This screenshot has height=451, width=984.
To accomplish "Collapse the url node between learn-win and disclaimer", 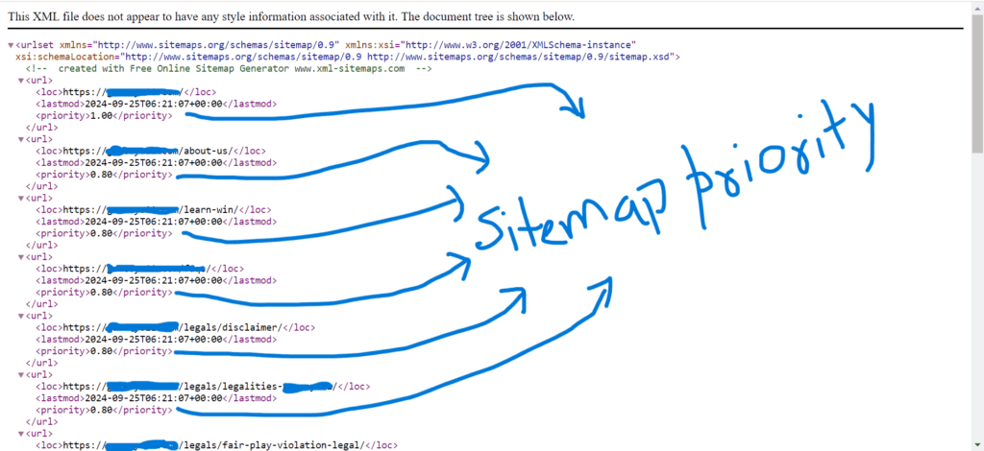I will point(21,257).
